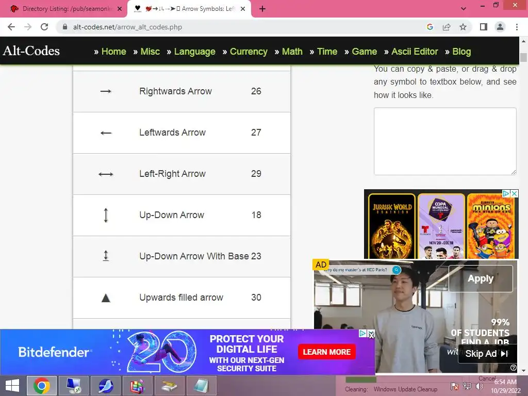
Task: Click inside the symbol test textbox
Action: (x=445, y=141)
